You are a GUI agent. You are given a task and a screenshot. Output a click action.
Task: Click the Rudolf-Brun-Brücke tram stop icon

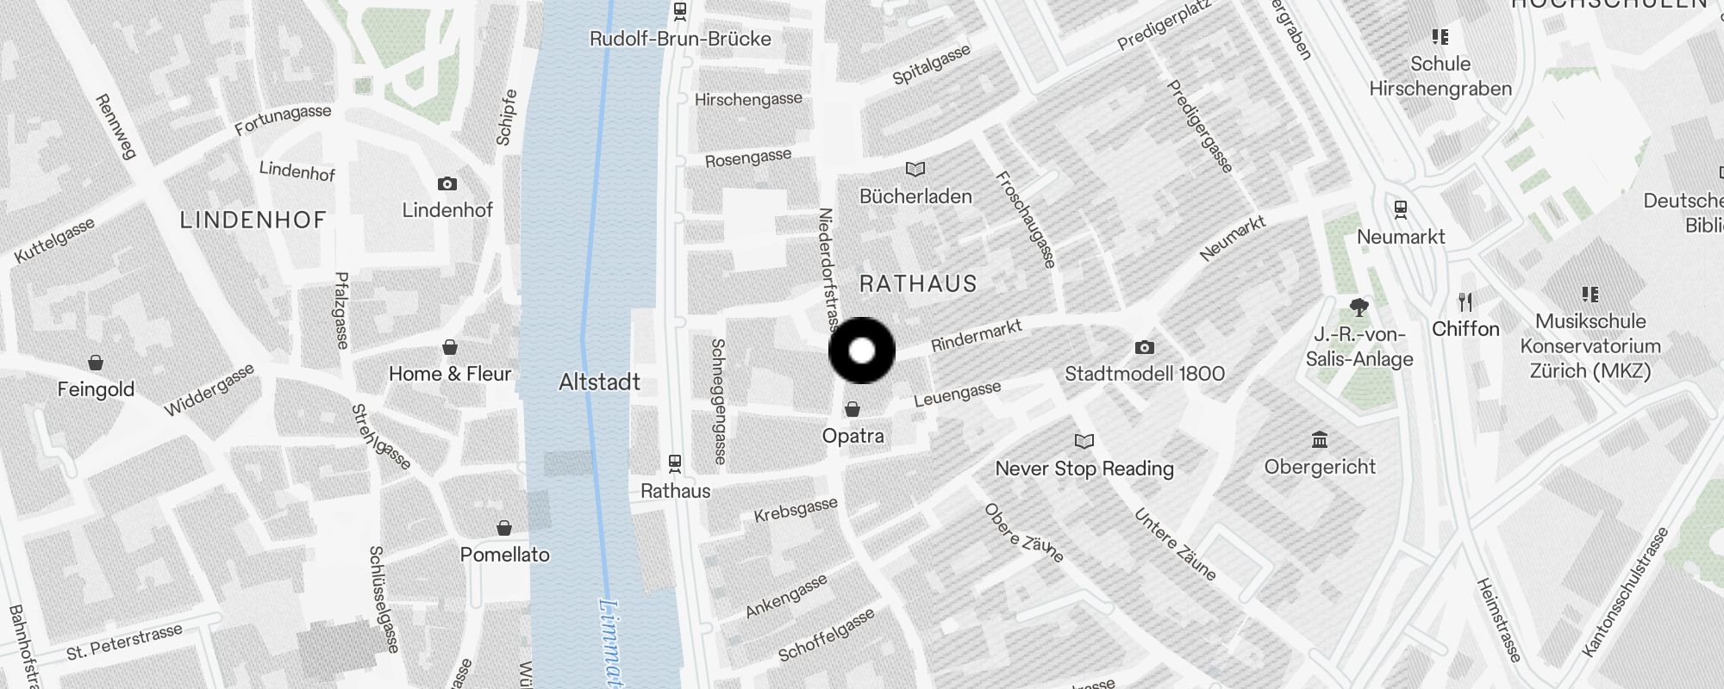[x=680, y=11]
